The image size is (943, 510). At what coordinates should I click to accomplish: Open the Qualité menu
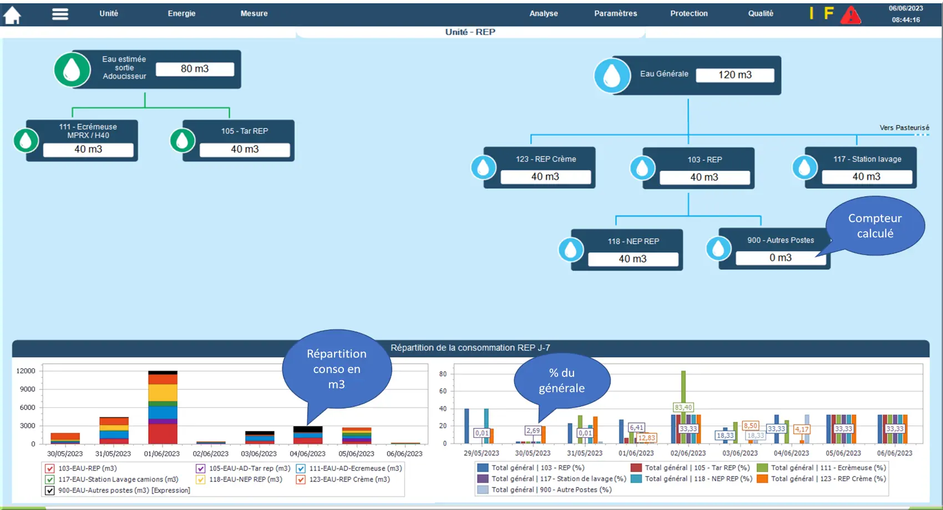[x=761, y=13]
